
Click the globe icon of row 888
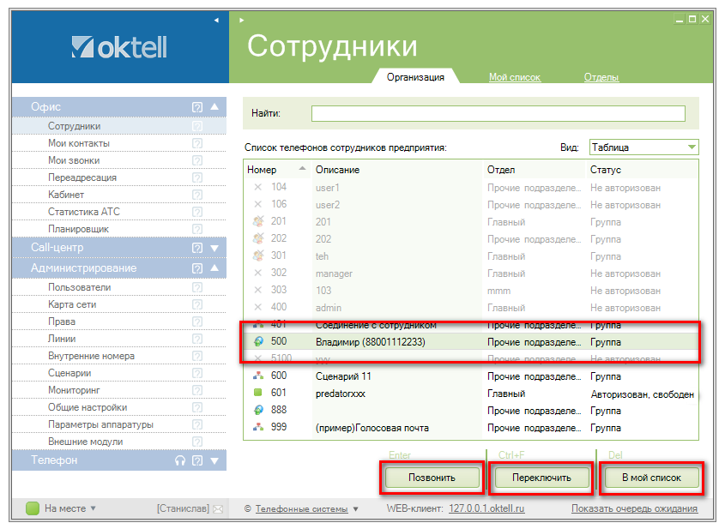coord(258,410)
